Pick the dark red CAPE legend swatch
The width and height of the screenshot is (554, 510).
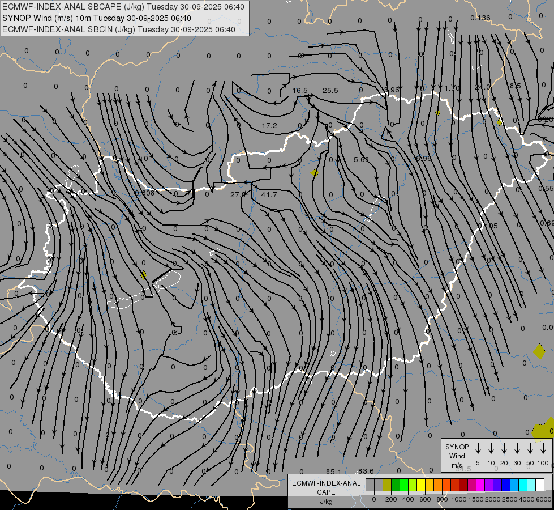click(463, 485)
